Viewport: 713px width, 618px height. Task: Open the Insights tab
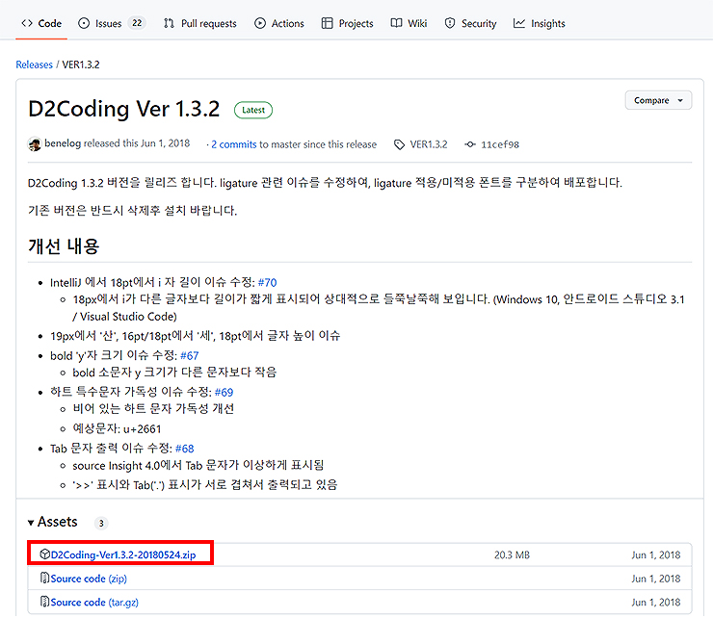[x=539, y=23]
